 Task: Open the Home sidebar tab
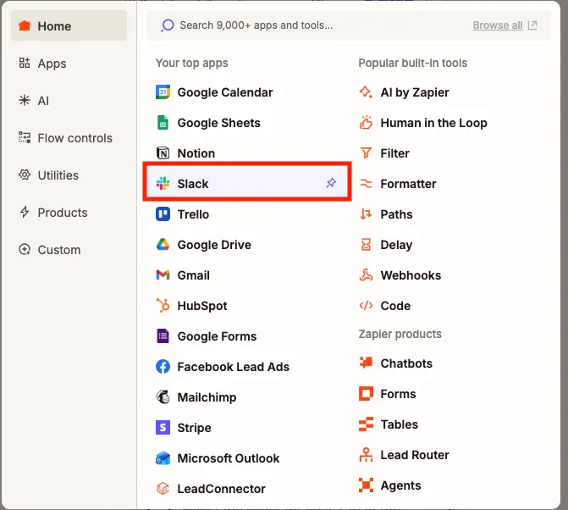[x=69, y=25]
